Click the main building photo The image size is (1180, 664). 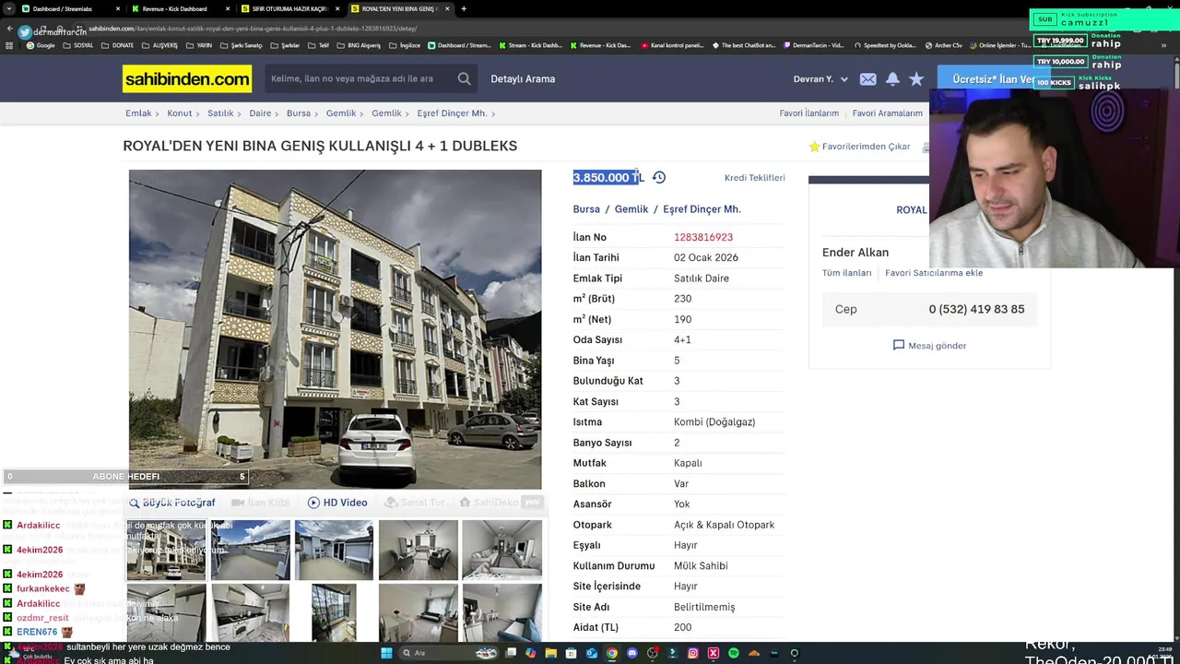coord(336,329)
